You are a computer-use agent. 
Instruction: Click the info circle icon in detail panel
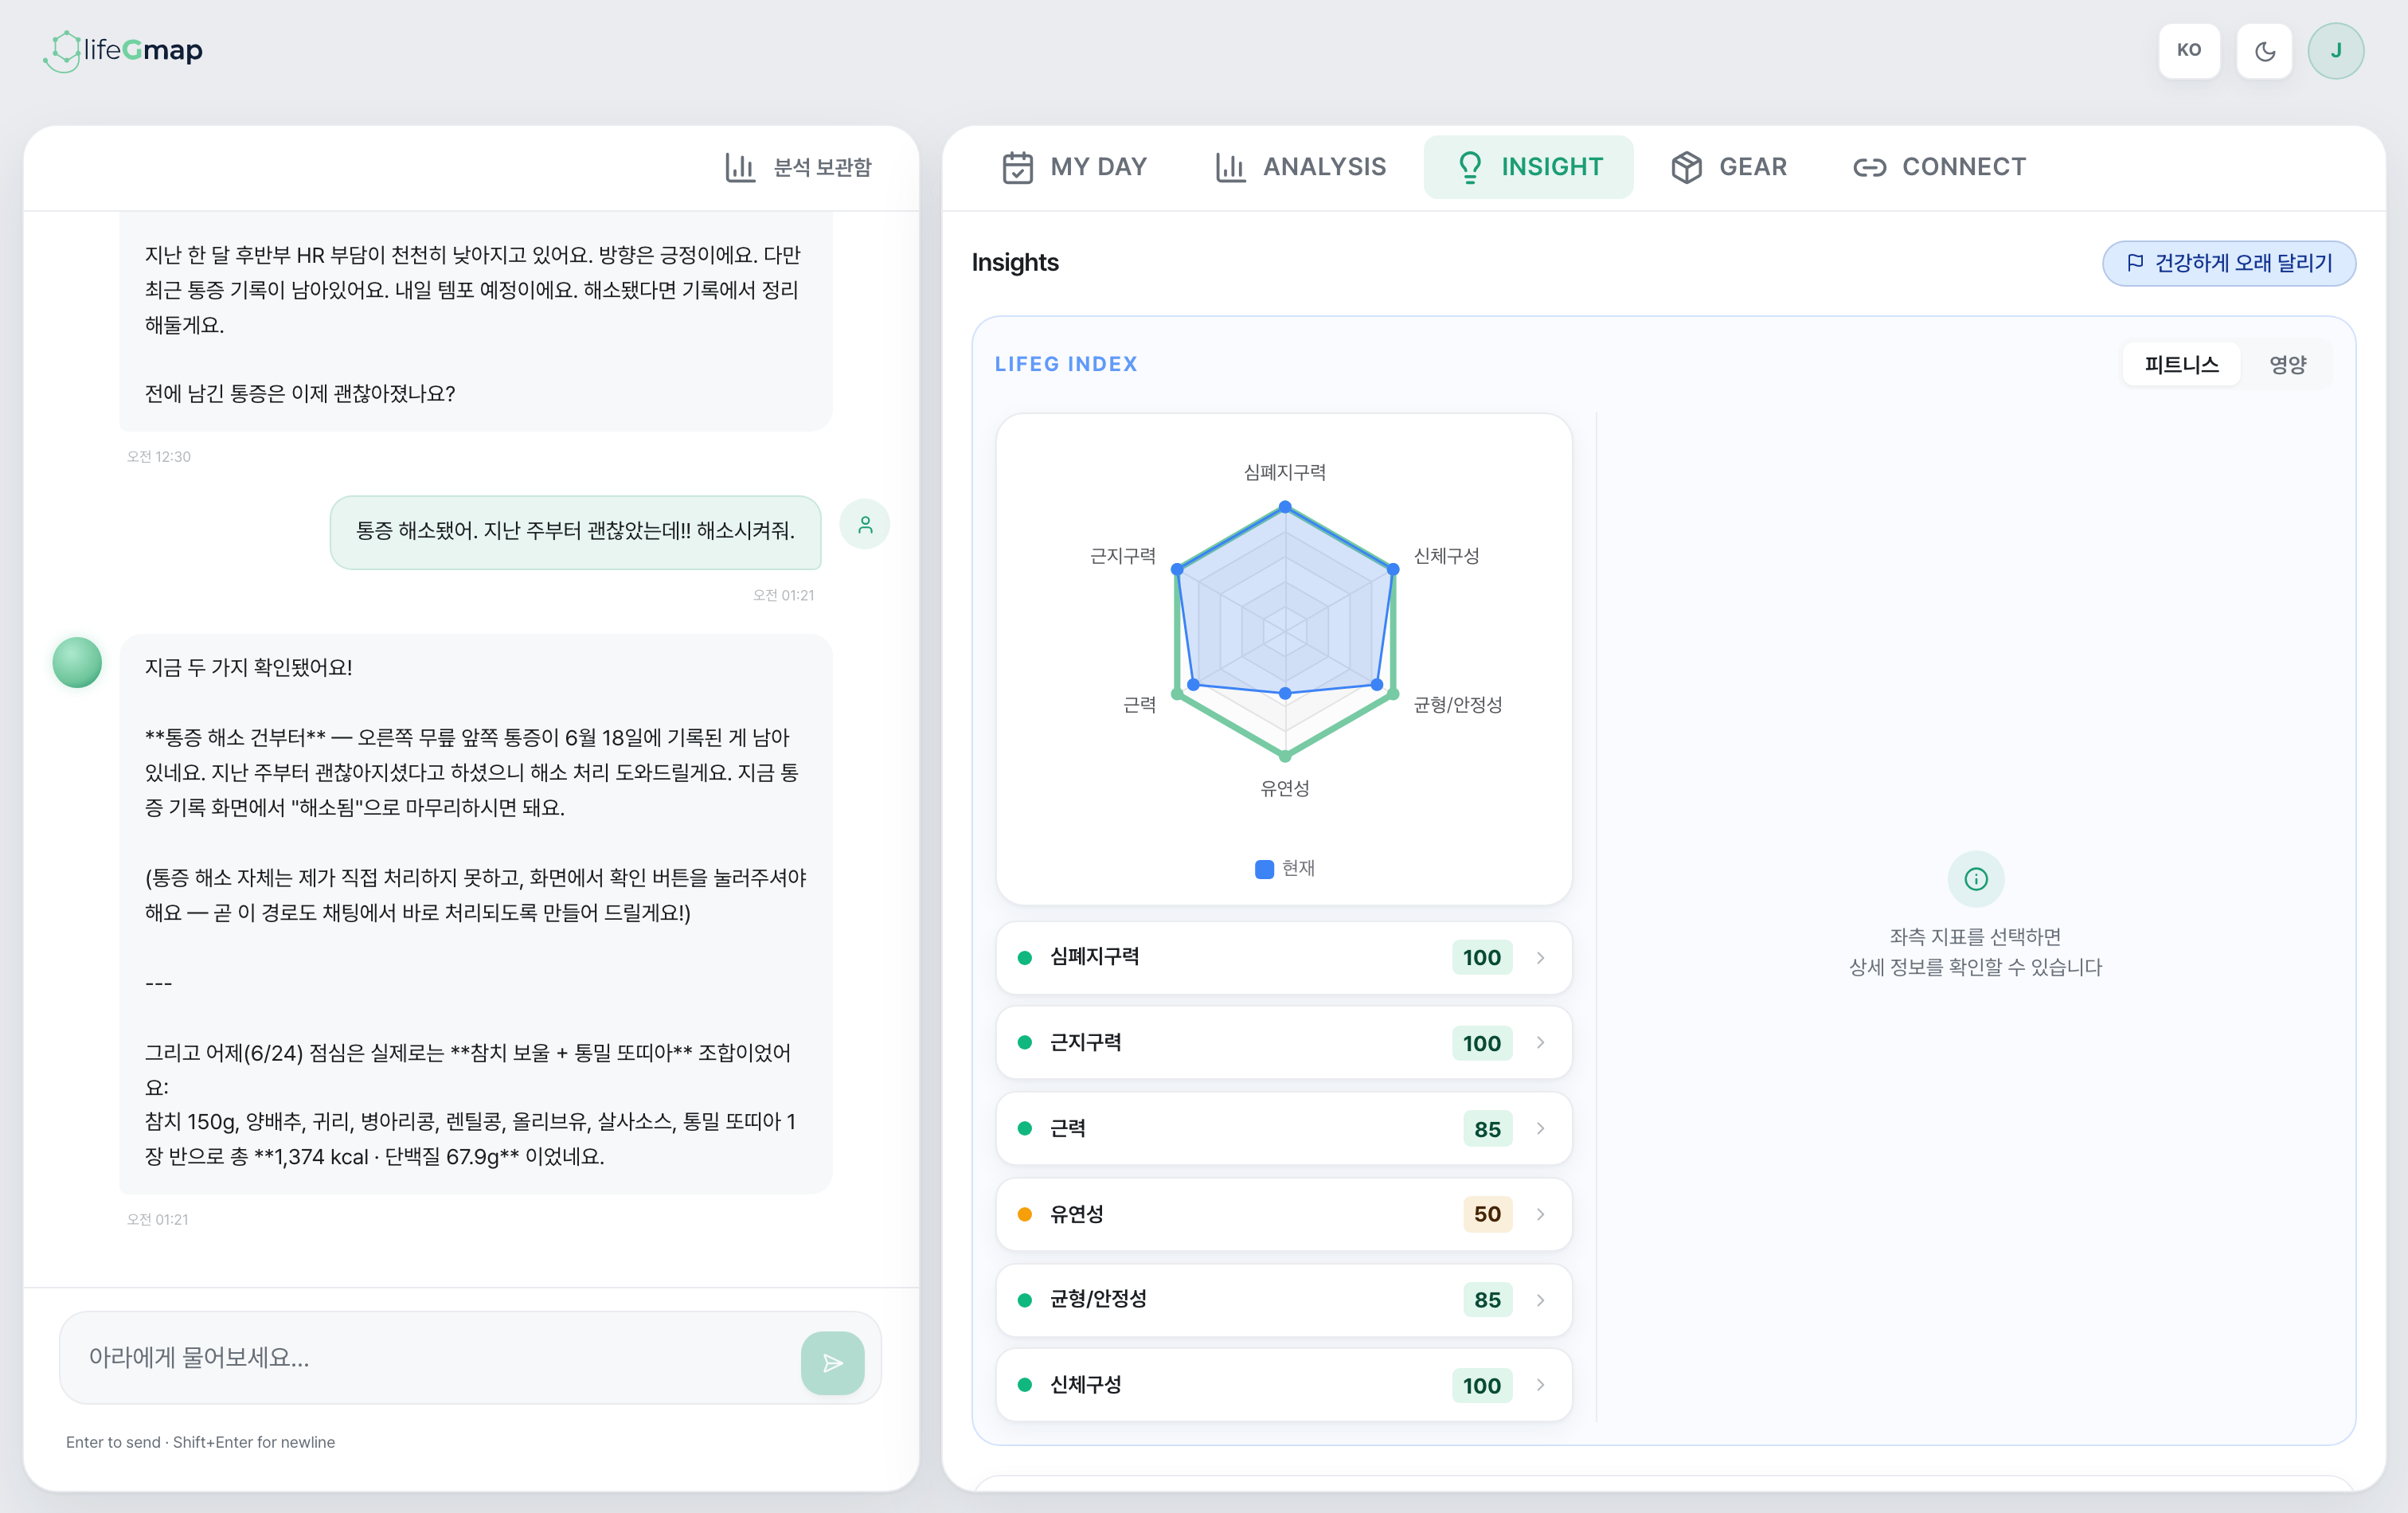click(1975, 879)
